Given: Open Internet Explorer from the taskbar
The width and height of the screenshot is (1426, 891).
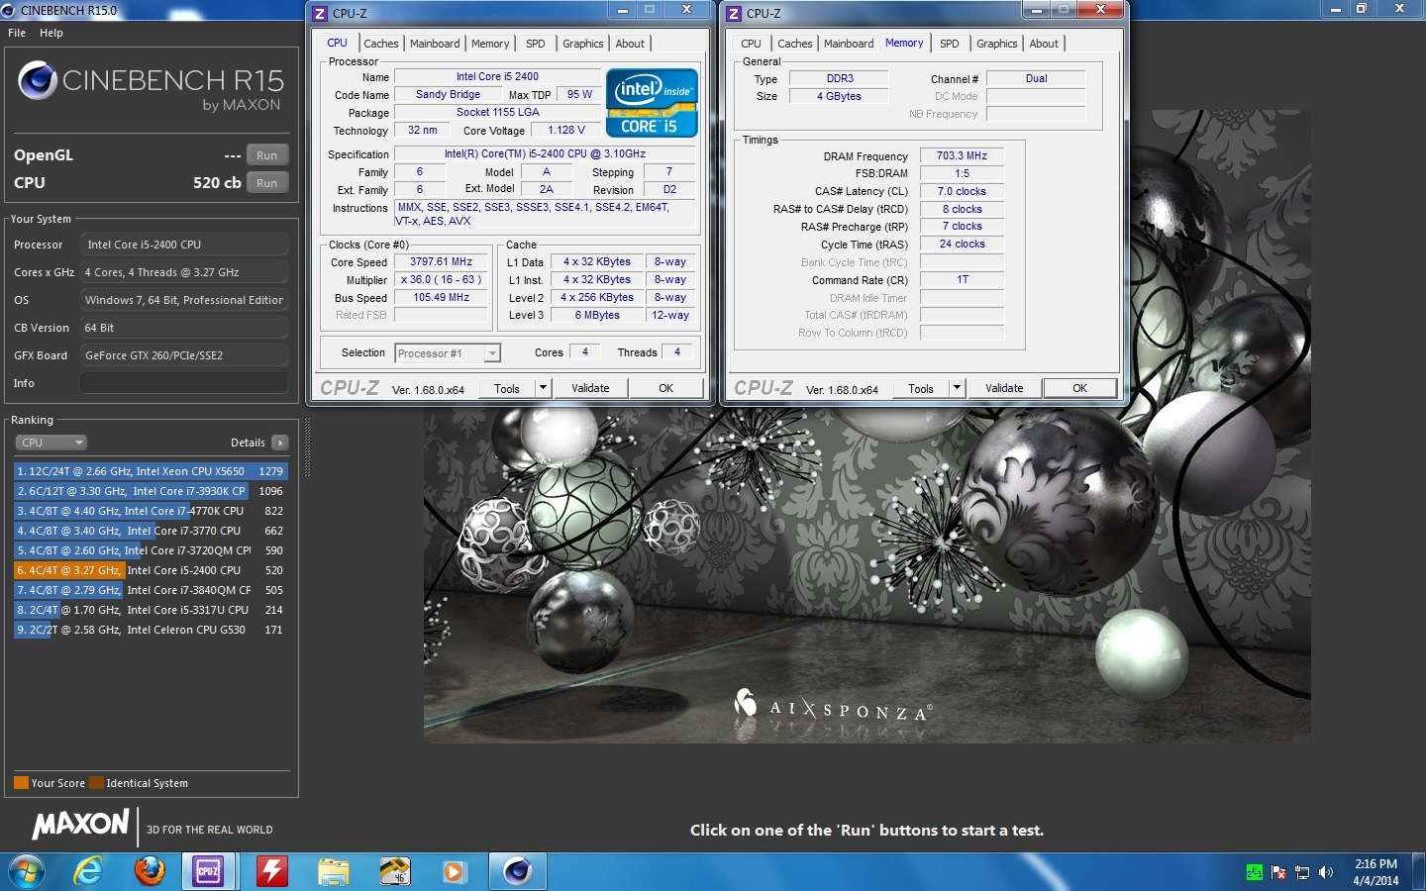Looking at the screenshot, I should click(89, 871).
